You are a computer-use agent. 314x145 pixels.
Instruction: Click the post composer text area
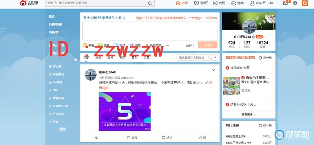tap(150, 31)
